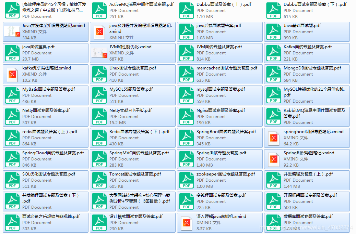
Task: Click the 283 KB size of SpringMVC面试专题及答案.pdf
Action: click(116, 165)
